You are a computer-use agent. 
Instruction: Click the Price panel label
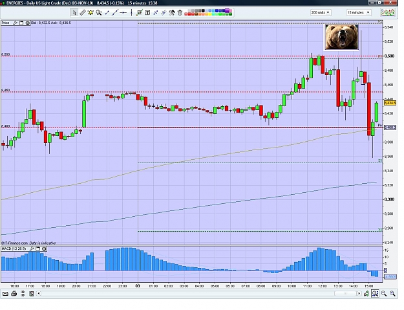[x=5, y=23]
